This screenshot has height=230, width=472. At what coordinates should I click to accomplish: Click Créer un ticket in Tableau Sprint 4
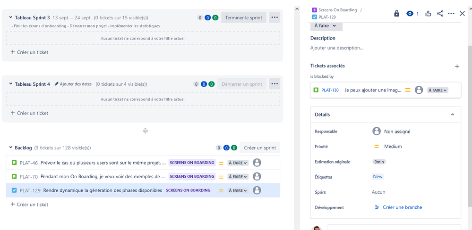tap(29, 113)
